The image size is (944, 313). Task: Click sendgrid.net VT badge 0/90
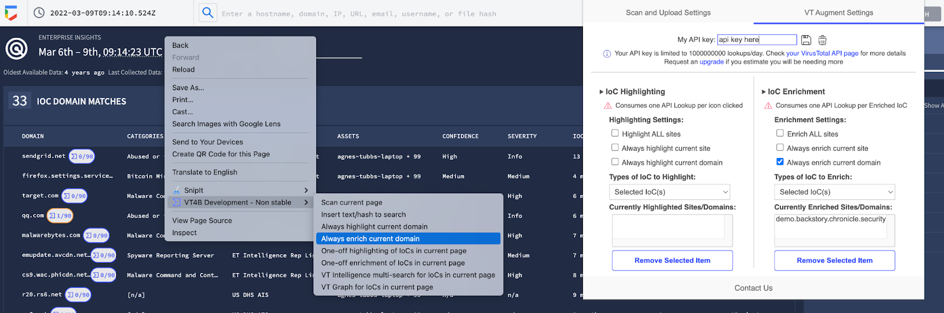pyautogui.click(x=82, y=157)
